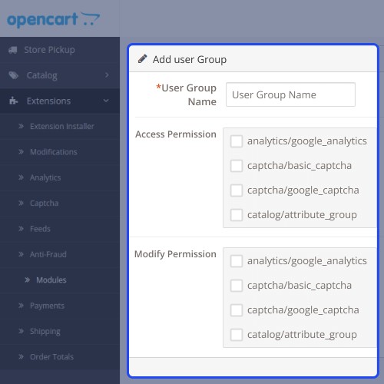The height and width of the screenshot is (384, 384).
Task: Click double-arrow icon next to Payments
Action: point(21,306)
